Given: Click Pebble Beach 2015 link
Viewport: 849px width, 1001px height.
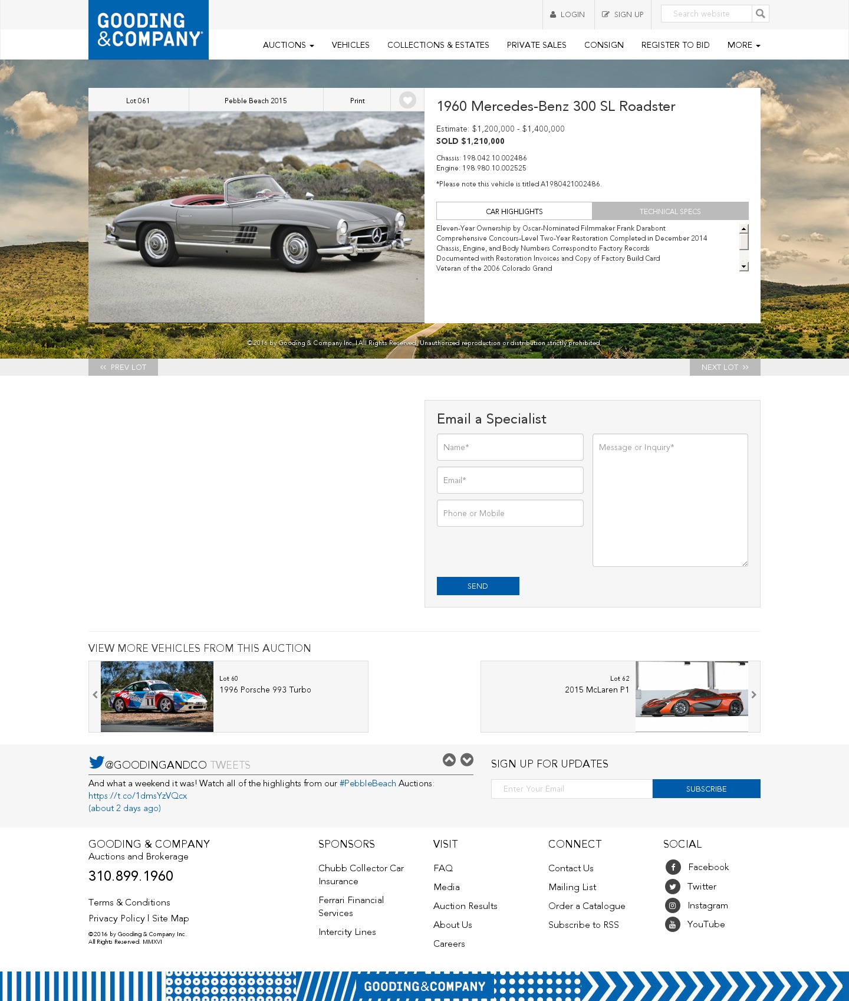Looking at the screenshot, I should pyautogui.click(x=256, y=100).
